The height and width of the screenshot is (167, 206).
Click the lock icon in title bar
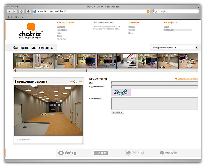[x=198, y=7]
